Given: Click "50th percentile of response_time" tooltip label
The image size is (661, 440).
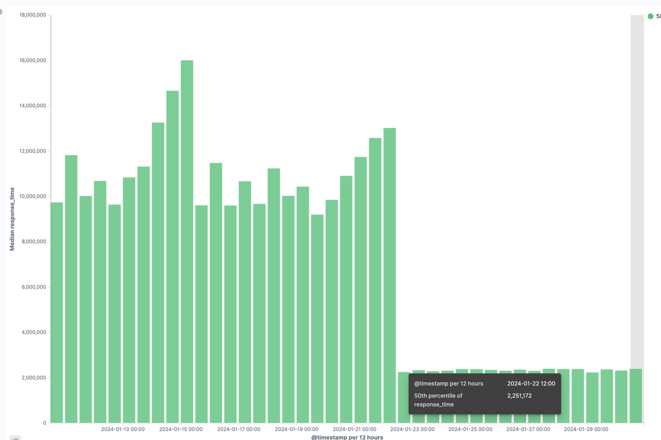Looking at the screenshot, I should (x=438, y=400).
